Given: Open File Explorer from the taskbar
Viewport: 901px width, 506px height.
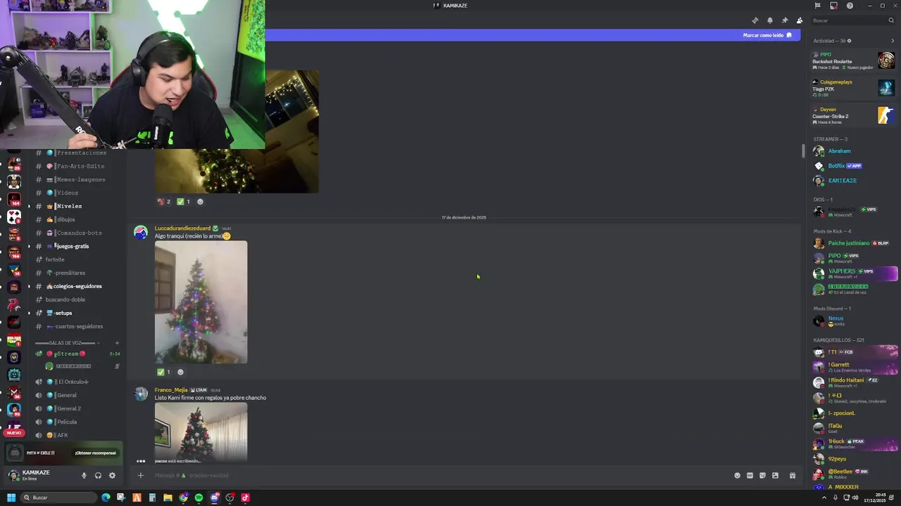Looking at the screenshot, I should pyautogui.click(x=168, y=498).
